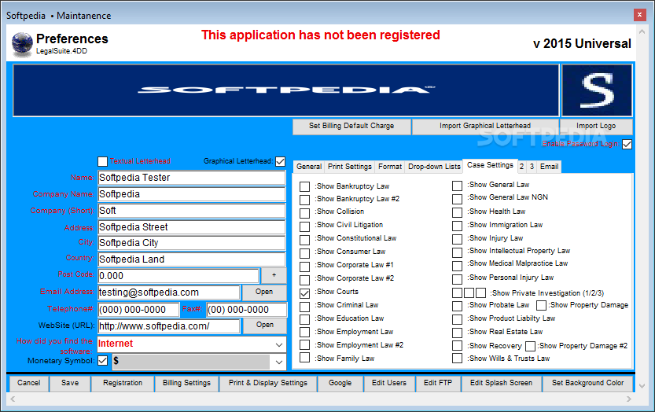Click the Fax number field
Screen dimensions: 655x412
click(x=247, y=310)
